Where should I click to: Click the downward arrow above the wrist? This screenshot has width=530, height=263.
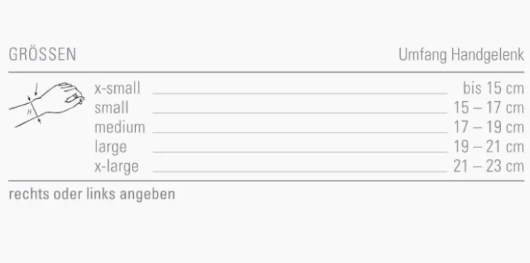coord(36,89)
